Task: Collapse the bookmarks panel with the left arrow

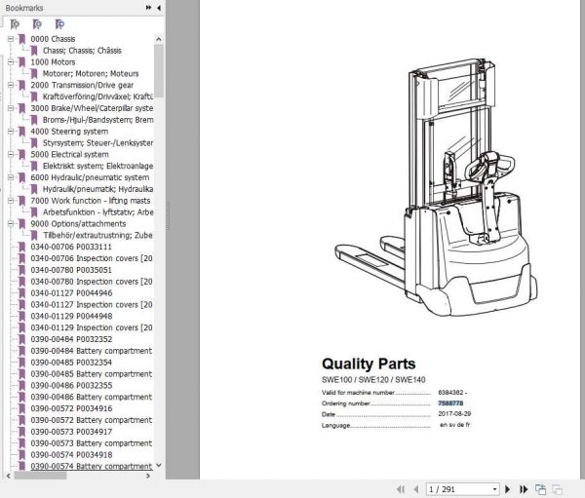Action: point(159,8)
